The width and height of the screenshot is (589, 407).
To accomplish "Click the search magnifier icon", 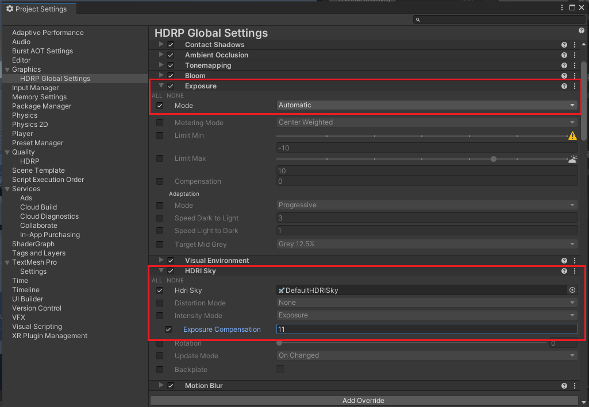I will click(418, 20).
